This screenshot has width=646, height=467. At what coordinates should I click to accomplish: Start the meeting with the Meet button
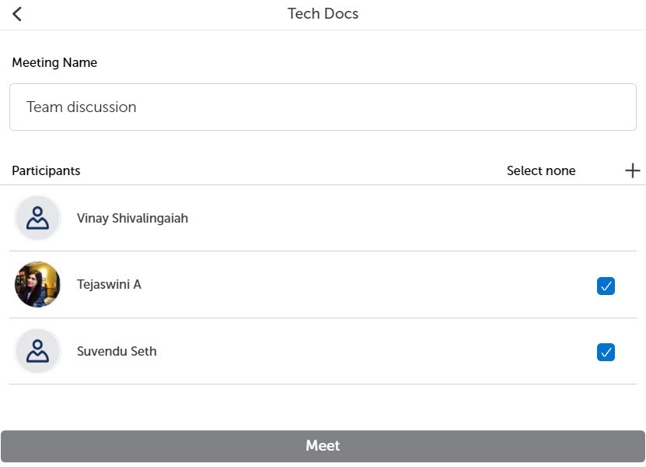click(323, 446)
